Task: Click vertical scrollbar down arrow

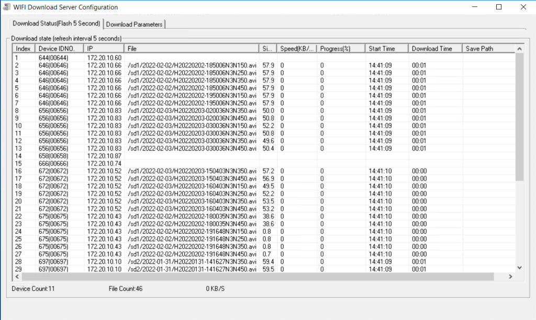Action: [519, 267]
